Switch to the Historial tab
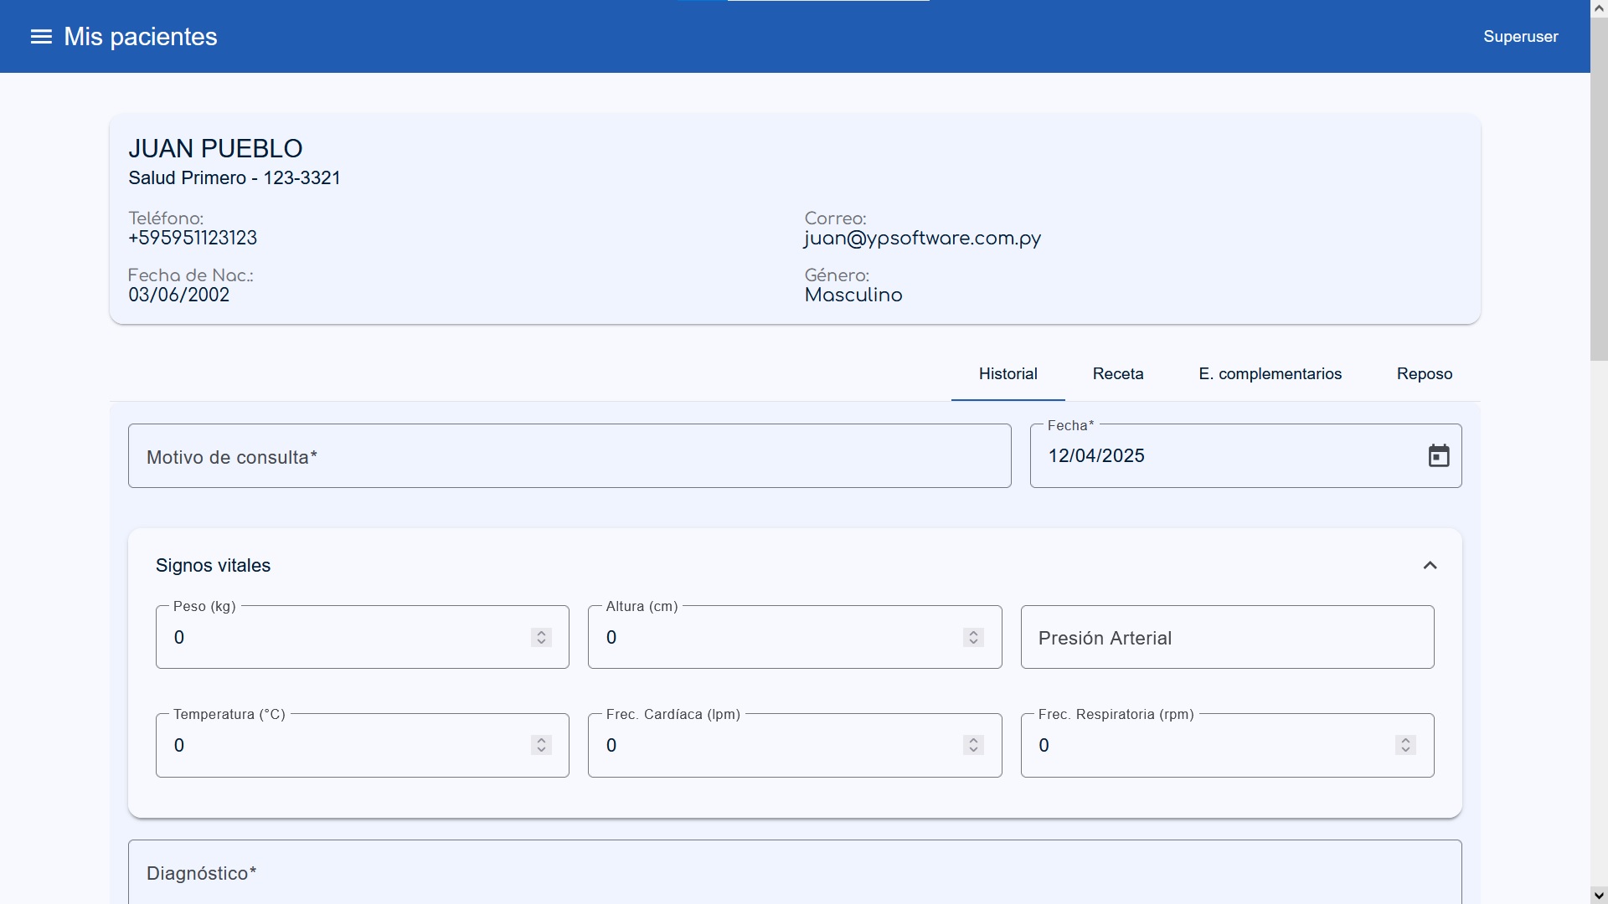This screenshot has height=904, width=1608. click(1008, 374)
